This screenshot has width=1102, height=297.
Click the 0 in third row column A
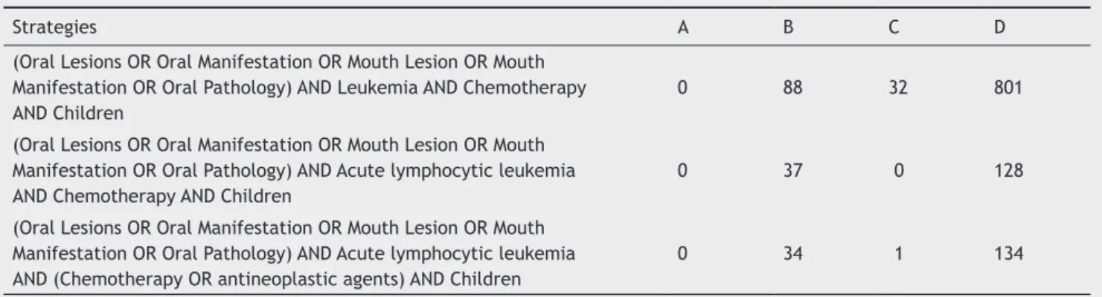[680, 254]
